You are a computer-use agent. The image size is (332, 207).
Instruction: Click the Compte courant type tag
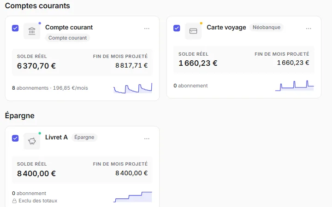point(67,38)
